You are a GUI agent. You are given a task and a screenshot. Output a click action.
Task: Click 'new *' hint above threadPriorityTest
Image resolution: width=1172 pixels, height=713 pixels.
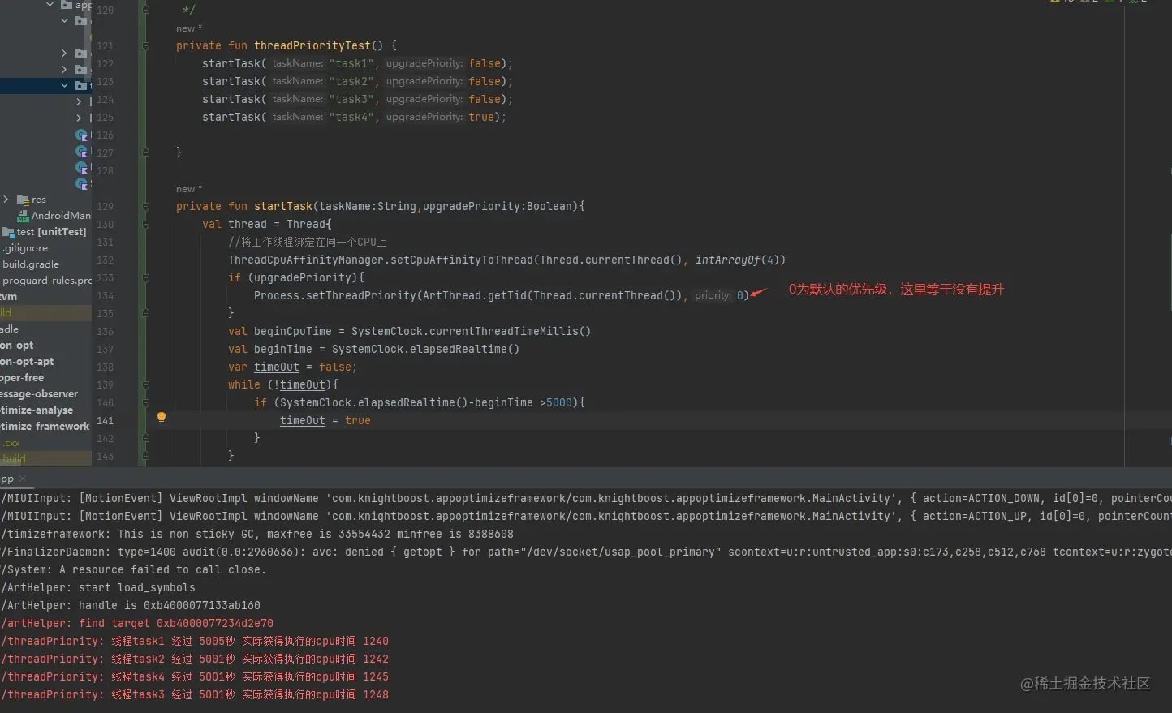point(189,28)
